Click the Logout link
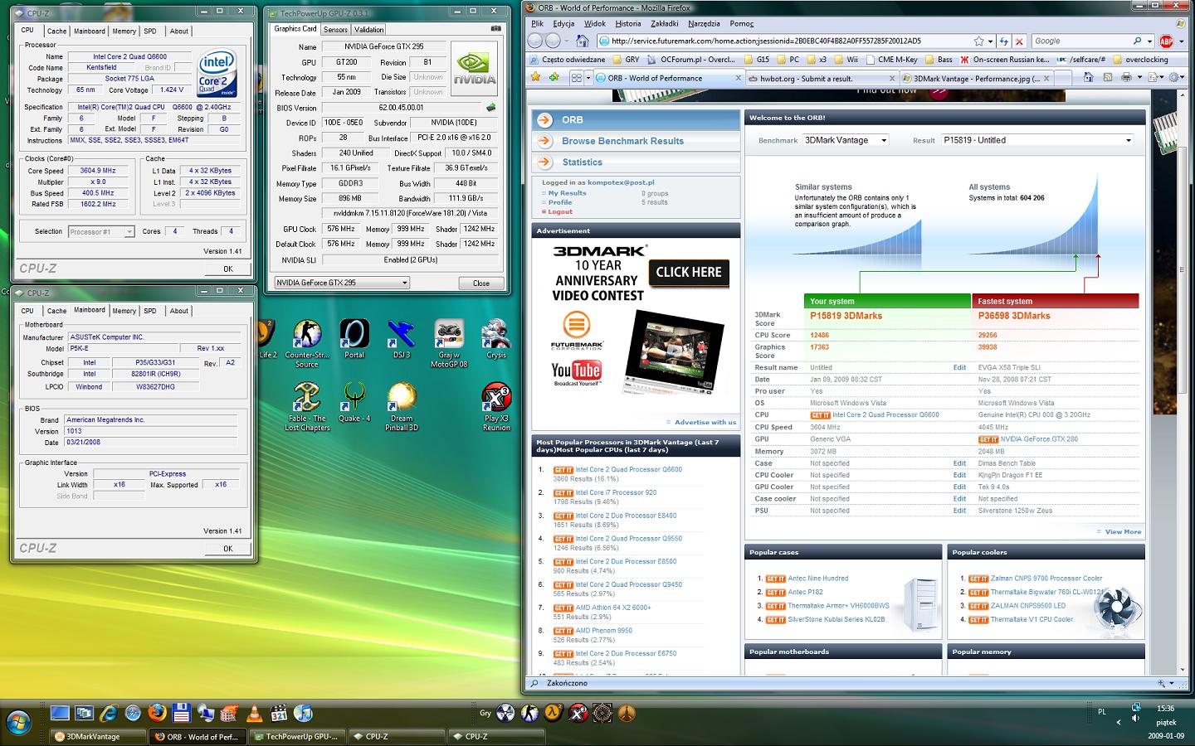Image resolution: width=1195 pixels, height=746 pixels. tap(560, 211)
